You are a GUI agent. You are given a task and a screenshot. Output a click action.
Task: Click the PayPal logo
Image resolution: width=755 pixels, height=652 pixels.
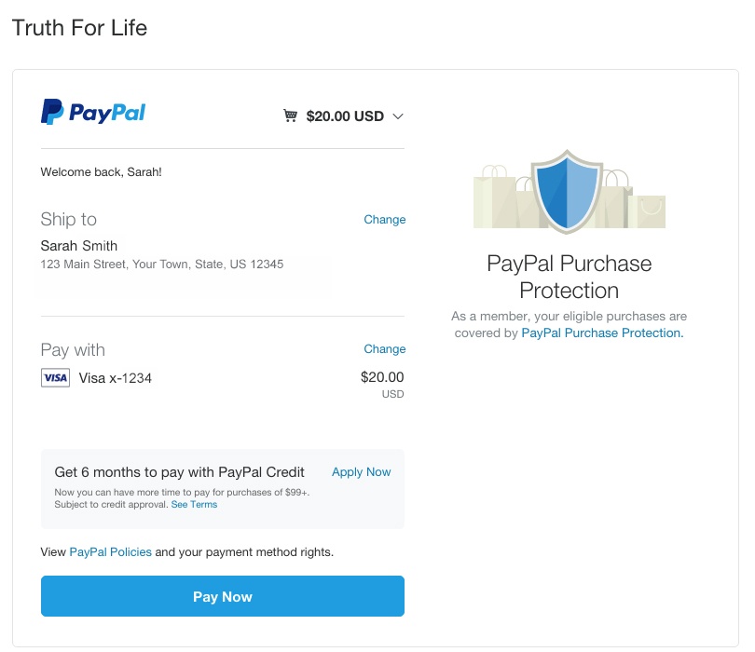93,112
